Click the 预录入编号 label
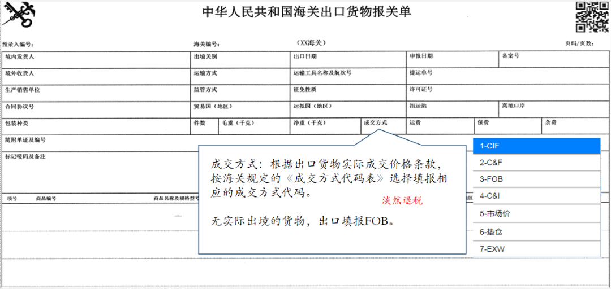 tap(18, 44)
